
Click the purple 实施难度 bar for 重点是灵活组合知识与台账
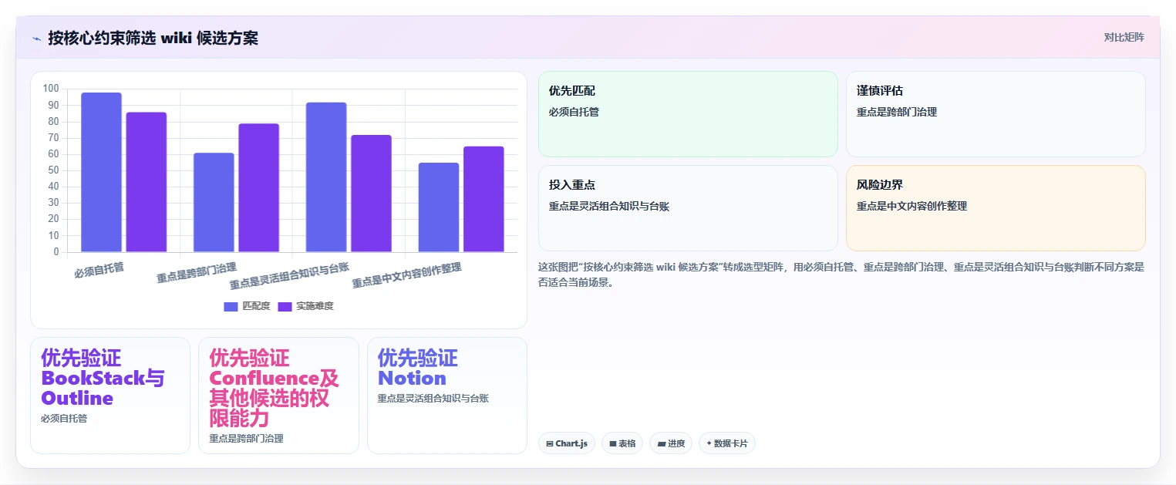tap(371, 194)
